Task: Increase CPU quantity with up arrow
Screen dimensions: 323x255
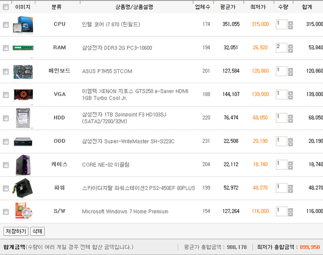Action: (291, 23)
